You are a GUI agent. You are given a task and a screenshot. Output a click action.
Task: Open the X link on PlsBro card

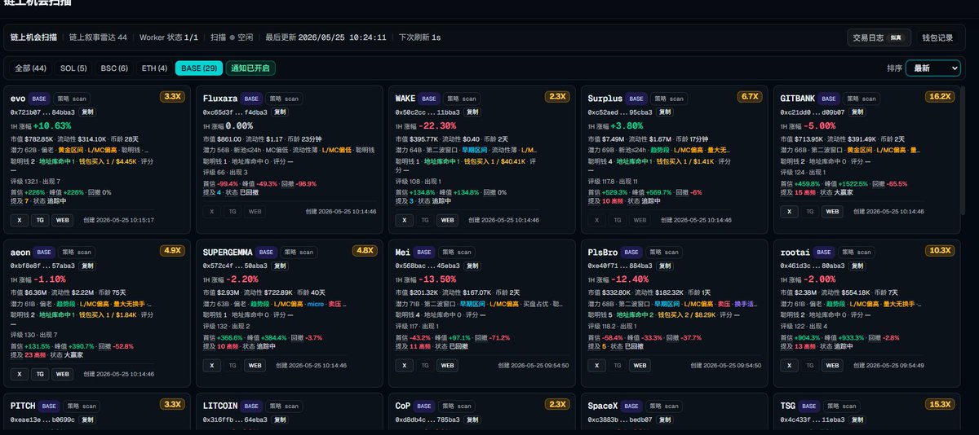[x=597, y=365]
